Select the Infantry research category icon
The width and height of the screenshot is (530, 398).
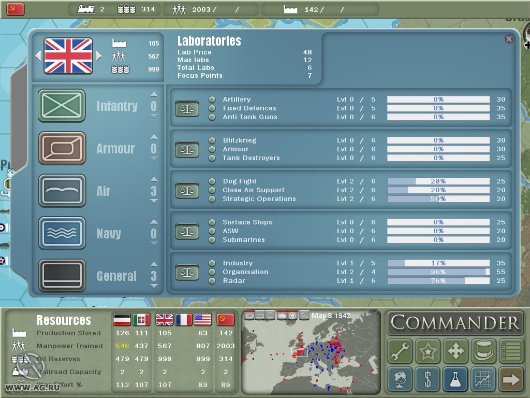click(62, 106)
